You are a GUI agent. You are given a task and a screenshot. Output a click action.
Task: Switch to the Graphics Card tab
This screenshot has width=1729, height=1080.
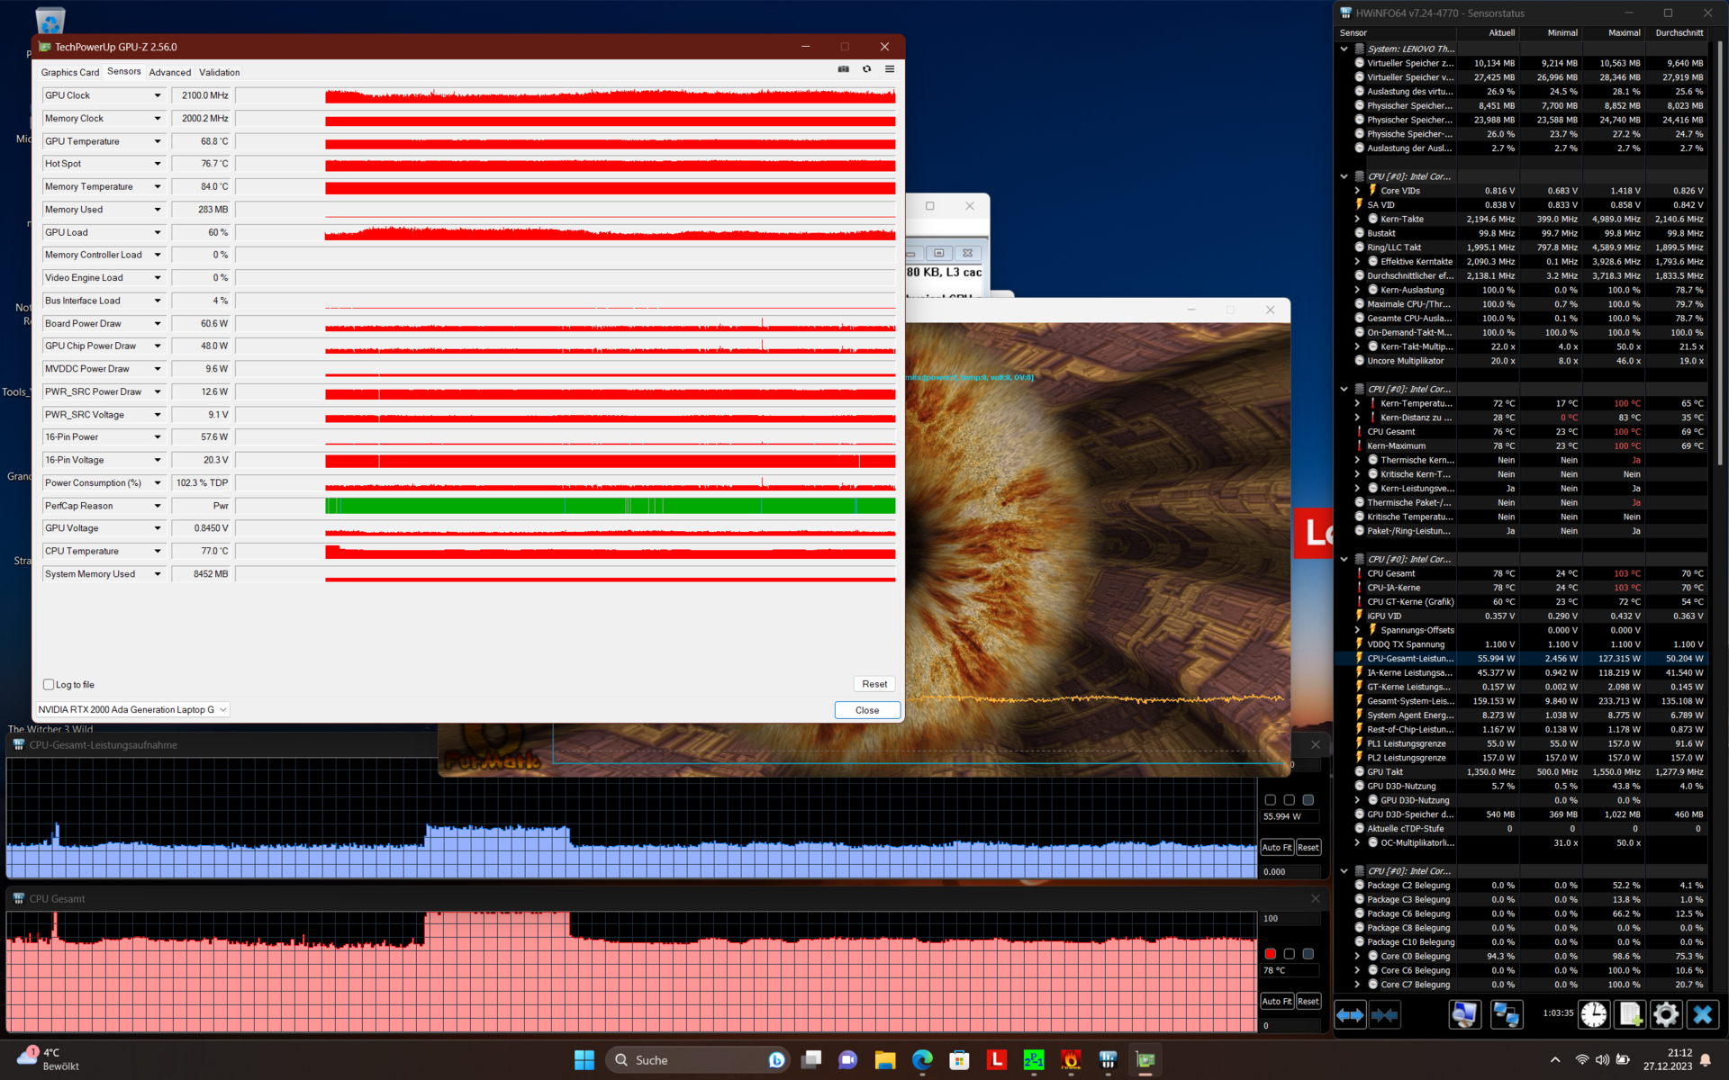[69, 72]
